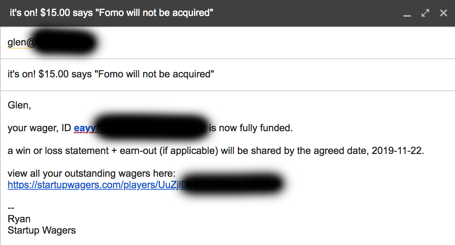Viewport: 455px width, 245px height.
Task: Click the double-dash signature separator
Action: click(11, 207)
